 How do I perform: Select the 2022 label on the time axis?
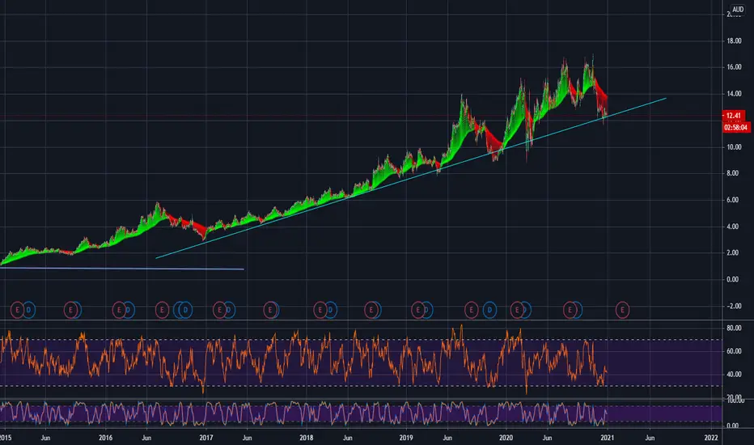tap(711, 438)
